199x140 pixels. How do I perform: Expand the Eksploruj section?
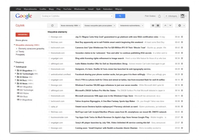pos(14,62)
